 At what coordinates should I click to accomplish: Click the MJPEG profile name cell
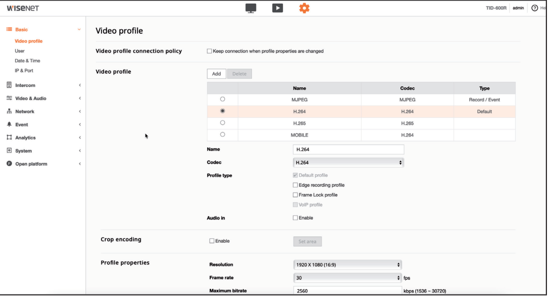[x=300, y=100]
